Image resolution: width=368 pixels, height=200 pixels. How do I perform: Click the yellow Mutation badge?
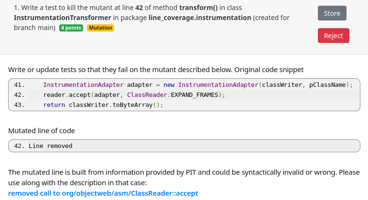[100, 28]
